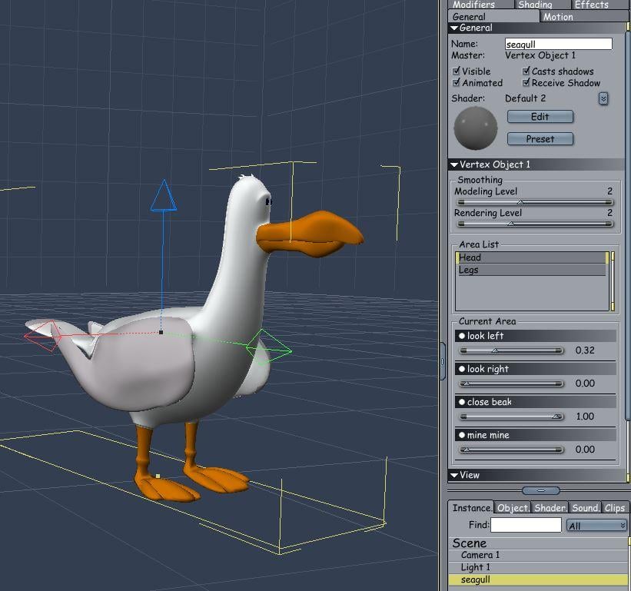Click the blue Y-axis arrow manipulator
631x591 pixels.
pyautogui.click(x=164, y=195)
